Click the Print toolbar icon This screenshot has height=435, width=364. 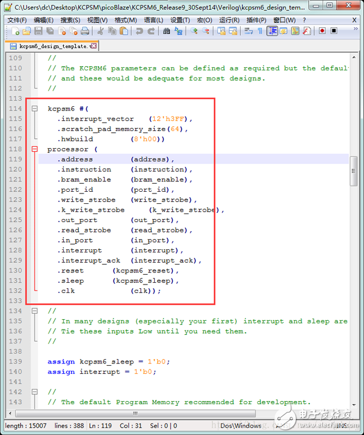86,31
